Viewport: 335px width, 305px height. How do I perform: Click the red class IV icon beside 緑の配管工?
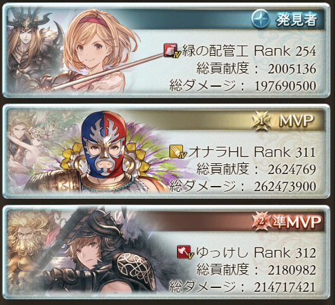[x=172, y=51]
